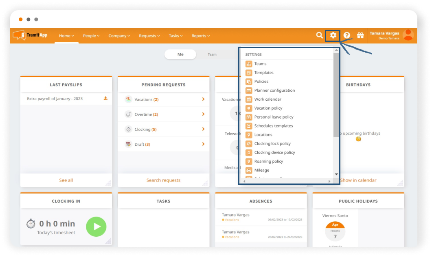
Task: Expand the Reports dropdown menu
Action: pyautogui.click(x=200, y=36)
